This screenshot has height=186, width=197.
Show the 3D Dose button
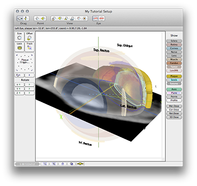point(174,117)
